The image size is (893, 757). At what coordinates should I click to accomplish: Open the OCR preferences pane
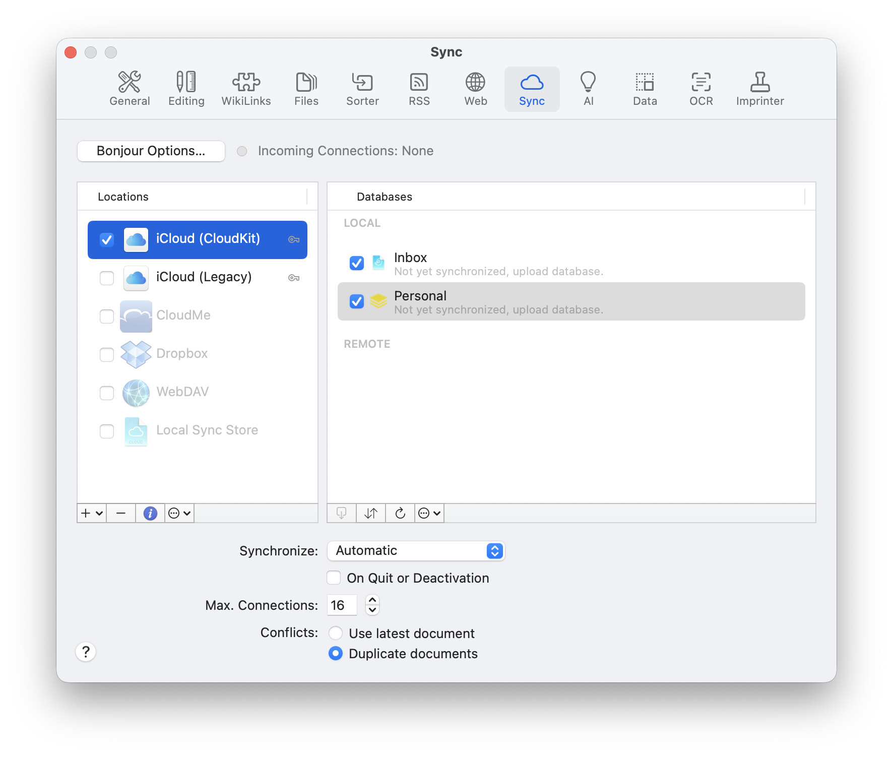[701, 89]
